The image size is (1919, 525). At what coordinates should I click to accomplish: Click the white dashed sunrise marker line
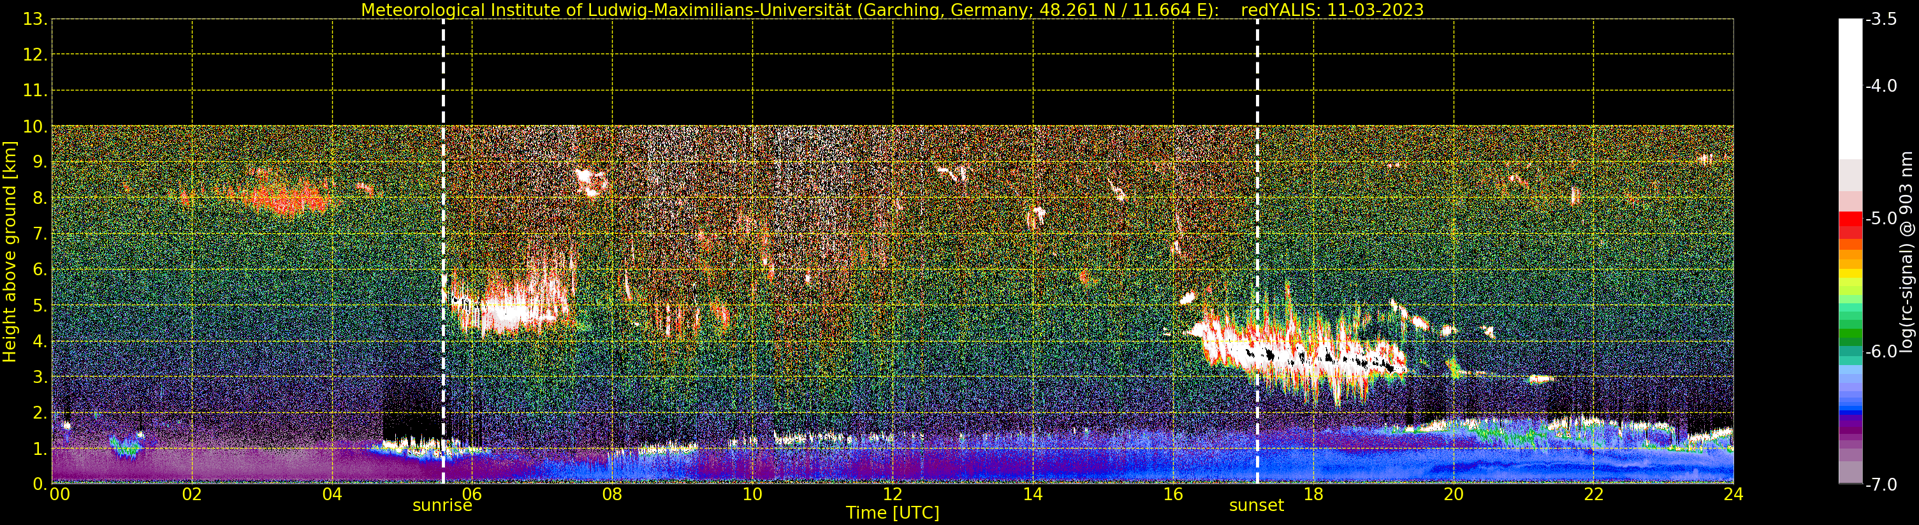[443, 252]
